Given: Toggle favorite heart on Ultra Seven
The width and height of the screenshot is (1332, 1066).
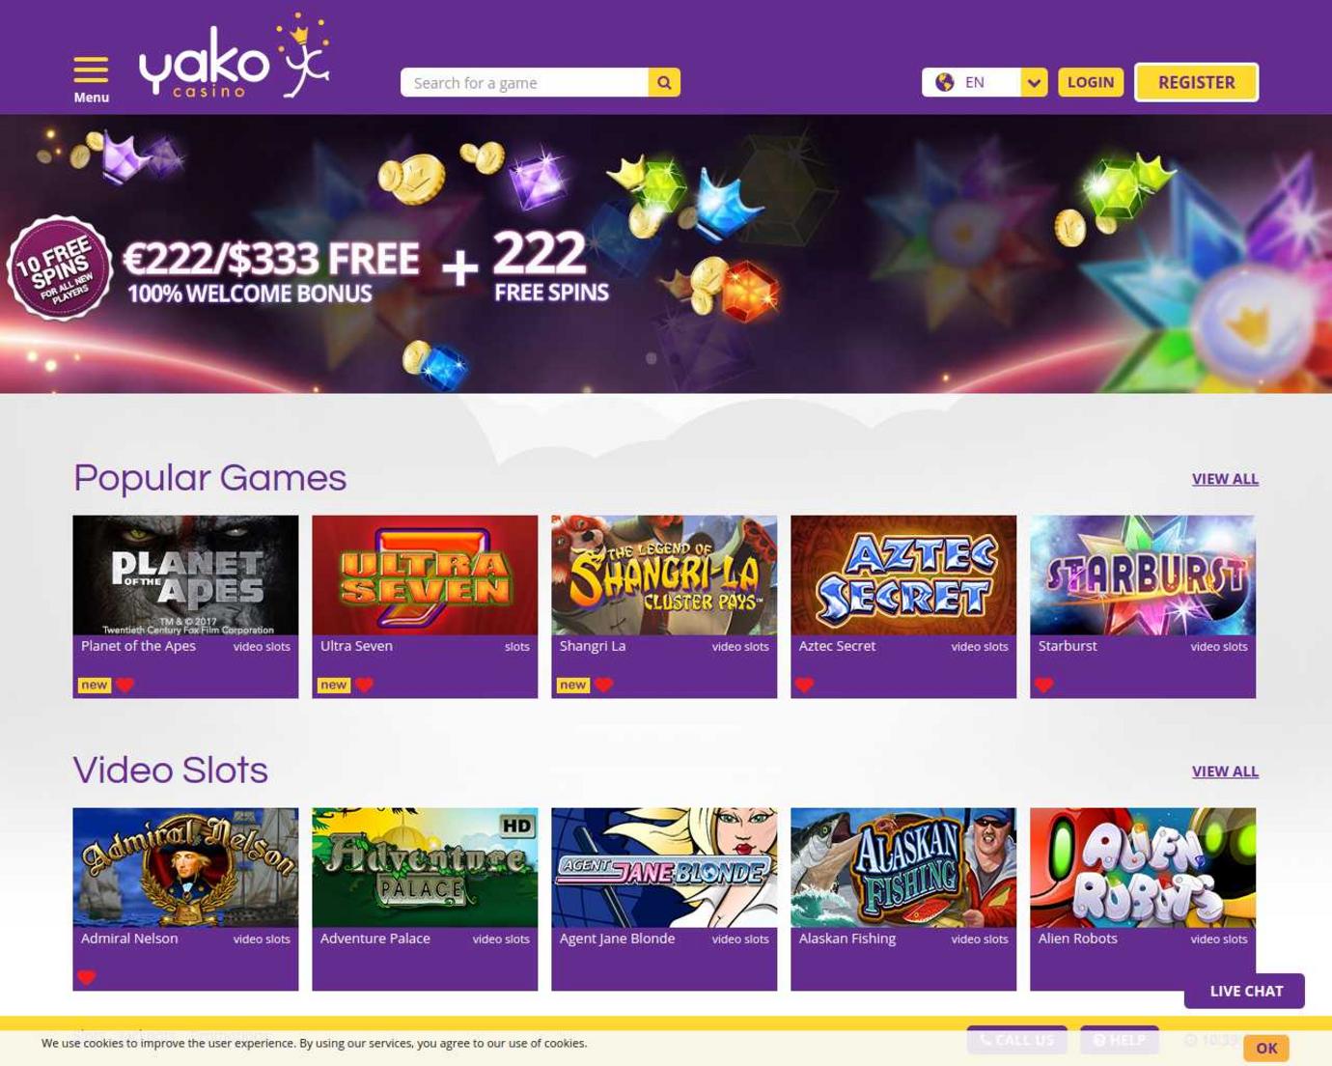Looking at the screenshot, I should (365, 686).
